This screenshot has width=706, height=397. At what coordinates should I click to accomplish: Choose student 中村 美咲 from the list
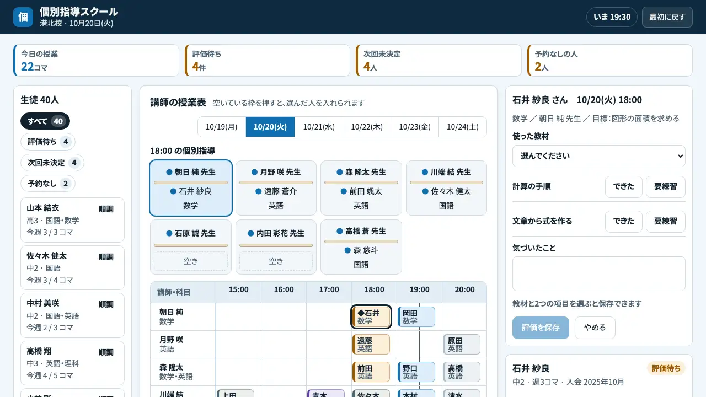72,315
